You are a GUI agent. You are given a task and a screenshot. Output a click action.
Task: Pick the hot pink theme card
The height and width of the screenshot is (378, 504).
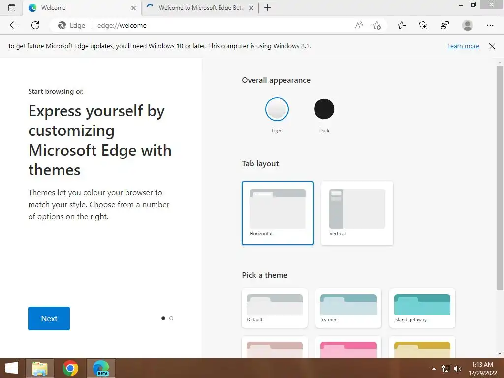point(348,347)
